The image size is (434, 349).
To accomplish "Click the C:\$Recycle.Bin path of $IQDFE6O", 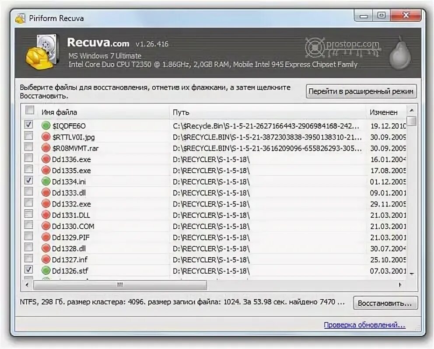I will click(x=267, y=126).
